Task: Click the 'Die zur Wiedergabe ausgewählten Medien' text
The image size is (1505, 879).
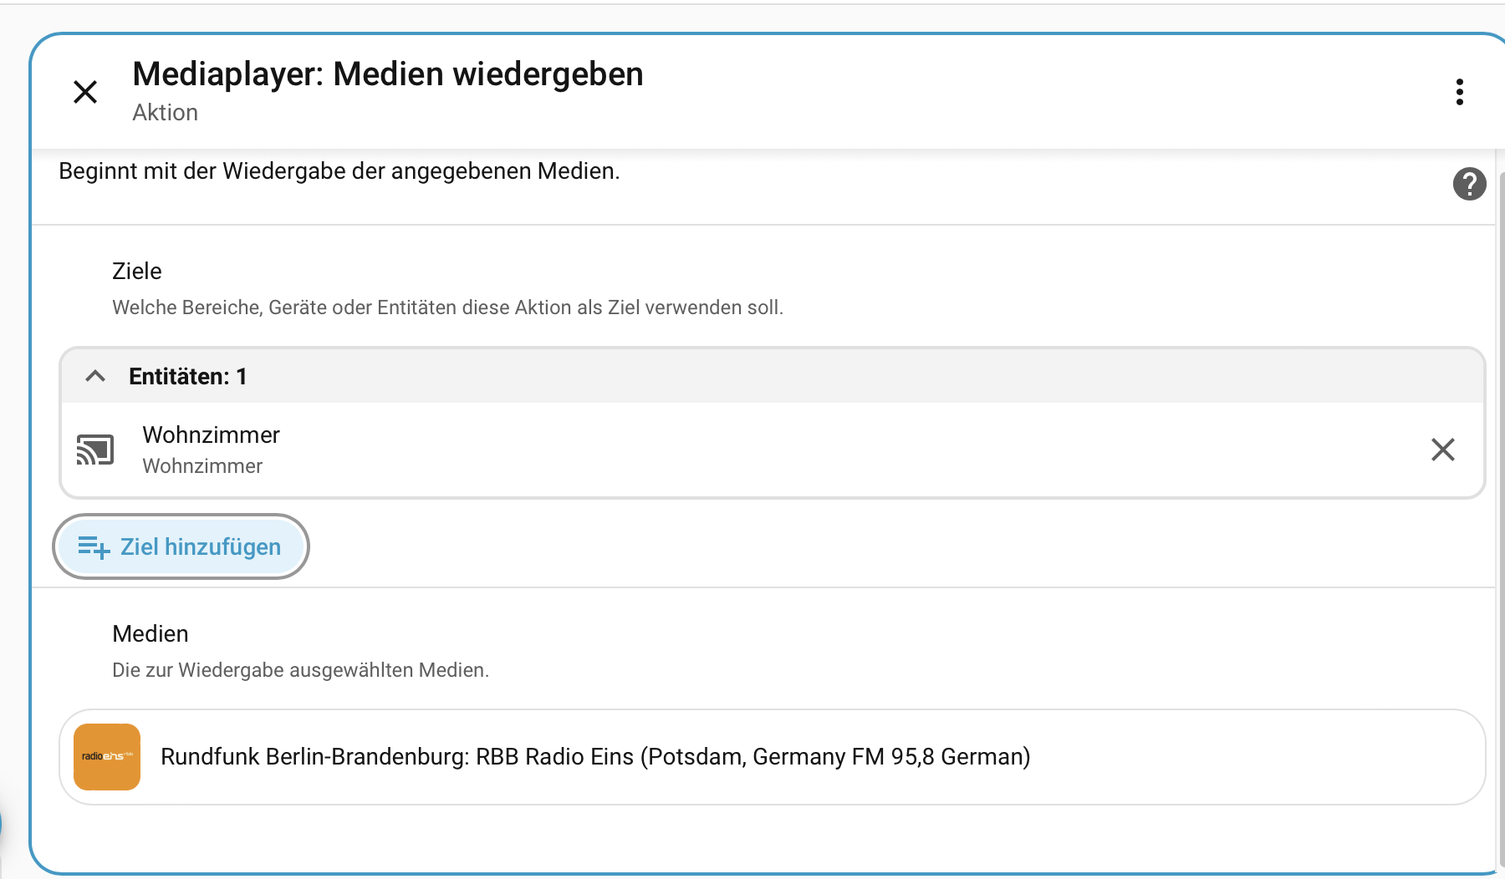Action: pyautogui.click(x=300, y=670)
